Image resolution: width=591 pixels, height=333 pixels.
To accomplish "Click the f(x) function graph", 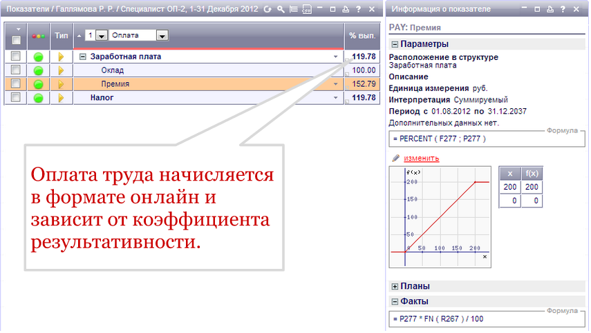I will click(x=440, y=217).
